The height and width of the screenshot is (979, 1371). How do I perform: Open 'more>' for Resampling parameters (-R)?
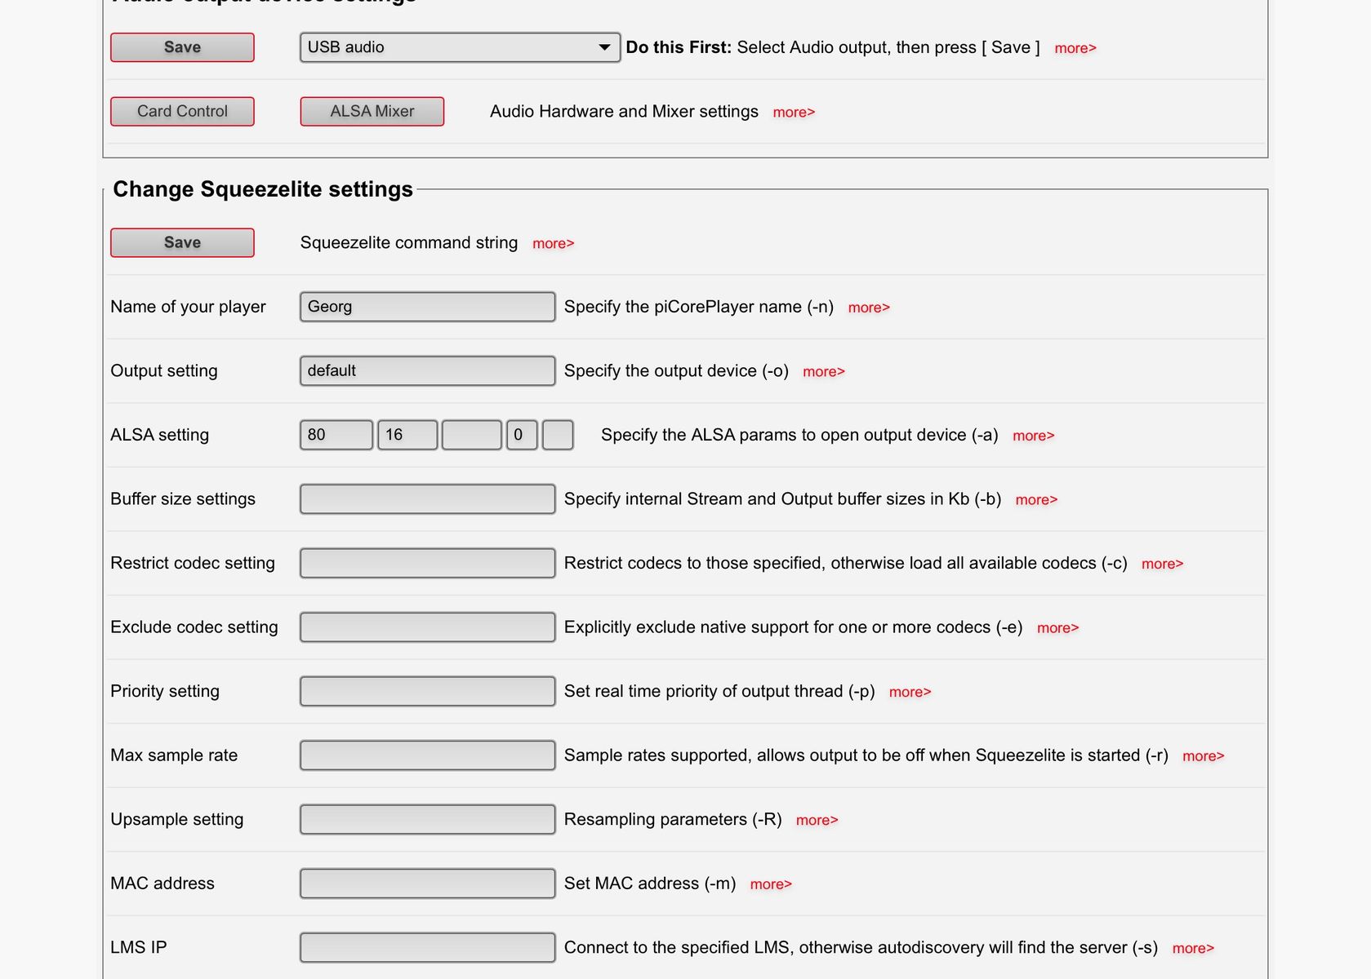tap(817, 820)
